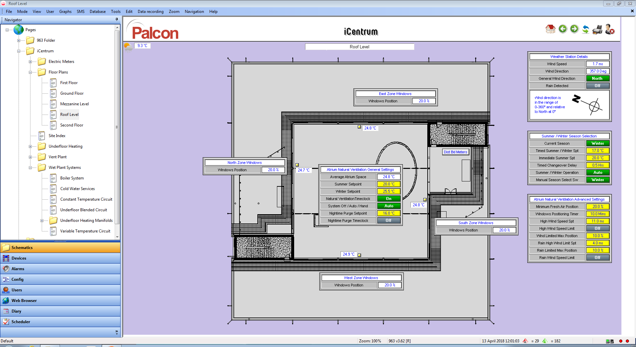
Task: Click the weather icon beside outside temperature
Action: 128,47
